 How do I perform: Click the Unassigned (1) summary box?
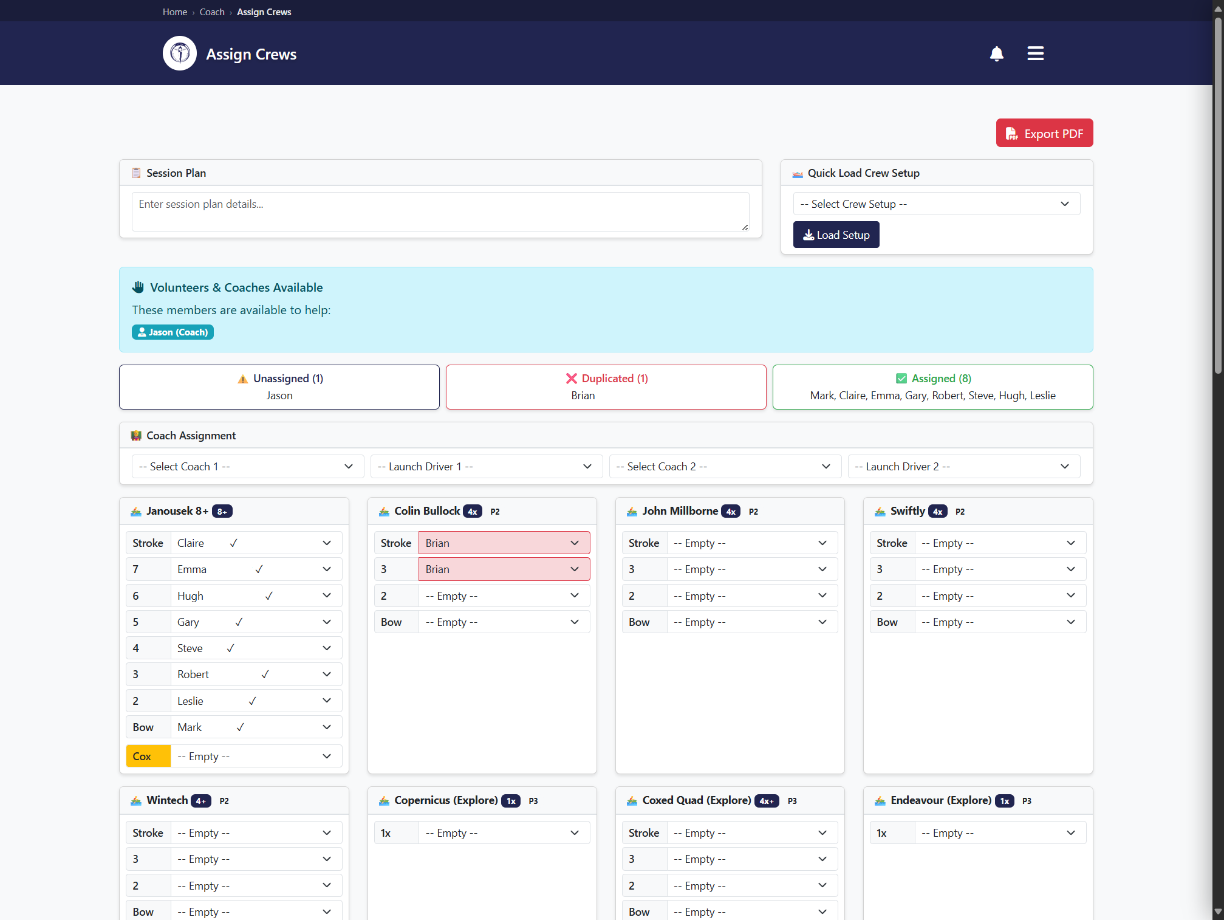[279, 387]
